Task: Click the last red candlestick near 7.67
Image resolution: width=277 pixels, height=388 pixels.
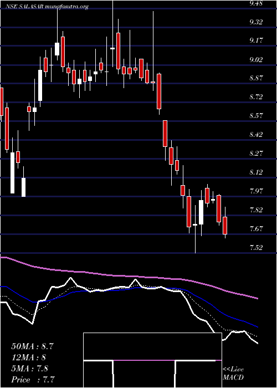Action: (x=225, y=226)
